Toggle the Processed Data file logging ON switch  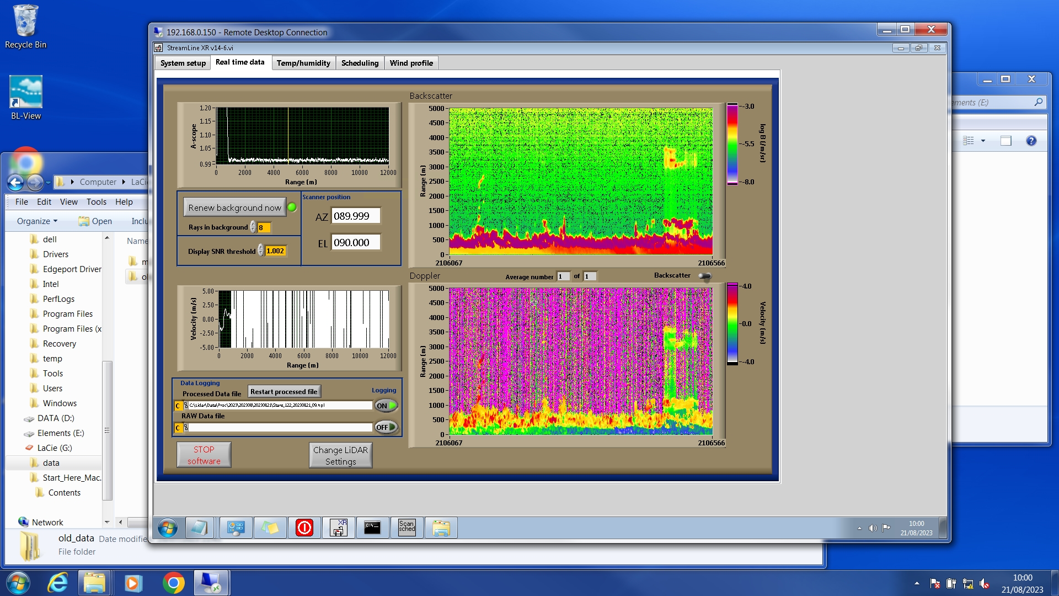(x=386, y=406)
